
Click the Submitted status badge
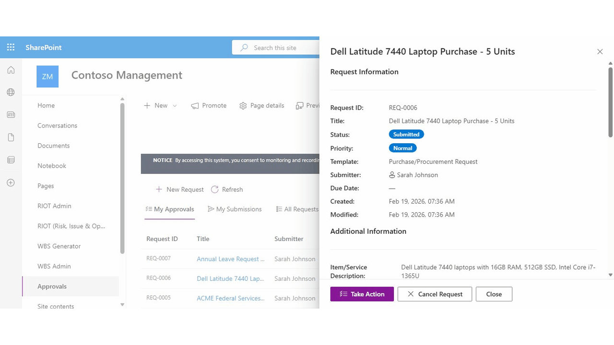pyautogui.click(x=406, y=134)
